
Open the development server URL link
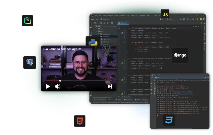[185, 94]
